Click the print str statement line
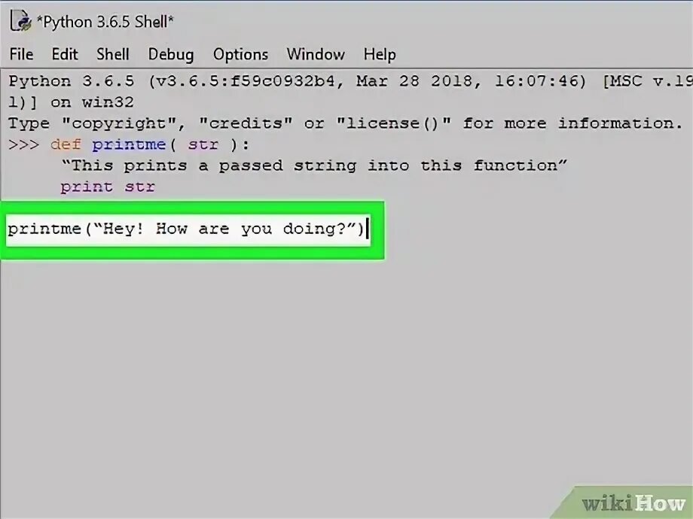This screenshot has width=693, height=519. pyautogui.click(x=108, y=187)
